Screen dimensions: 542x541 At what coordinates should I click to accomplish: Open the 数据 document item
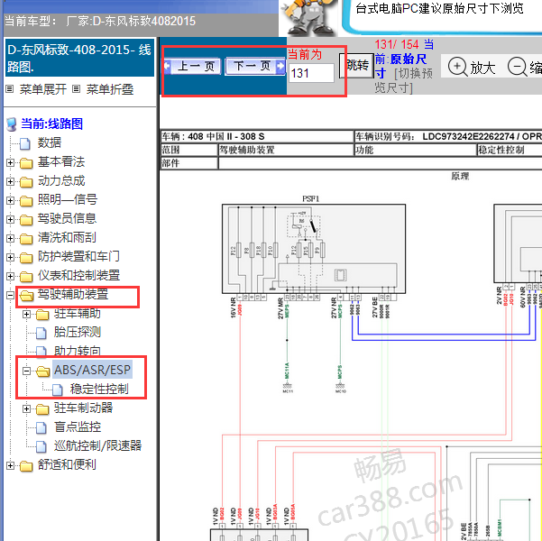tap(49, 142)
